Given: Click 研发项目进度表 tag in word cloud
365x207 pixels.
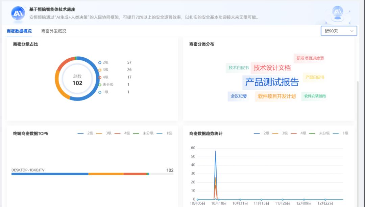Looking at the screenshot, I should (x=310, y=58).
